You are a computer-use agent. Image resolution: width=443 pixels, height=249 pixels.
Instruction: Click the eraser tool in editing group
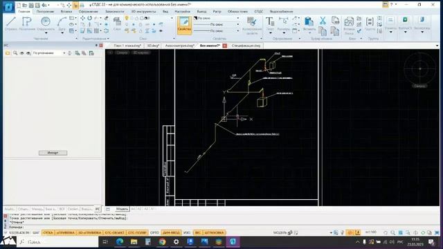[x=106, y=18]
